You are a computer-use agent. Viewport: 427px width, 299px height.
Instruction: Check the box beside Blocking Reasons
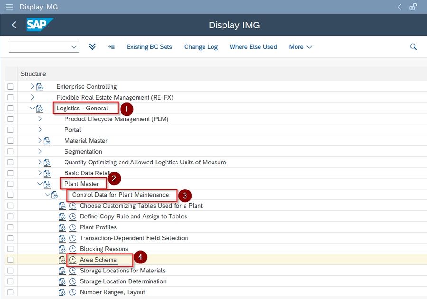coord(10,249)
